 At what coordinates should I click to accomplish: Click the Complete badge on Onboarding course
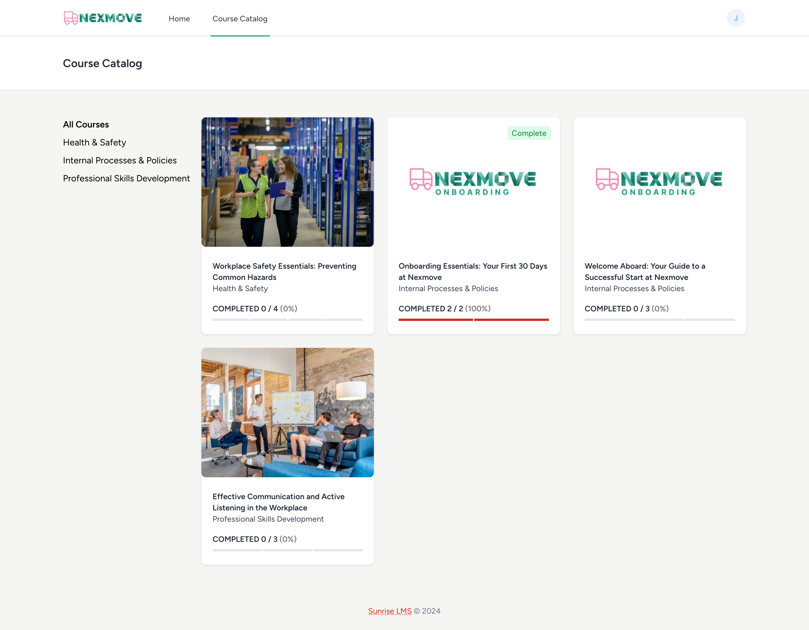click(x=529, y=133)
